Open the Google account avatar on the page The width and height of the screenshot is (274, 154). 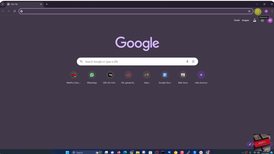(270, 20)
